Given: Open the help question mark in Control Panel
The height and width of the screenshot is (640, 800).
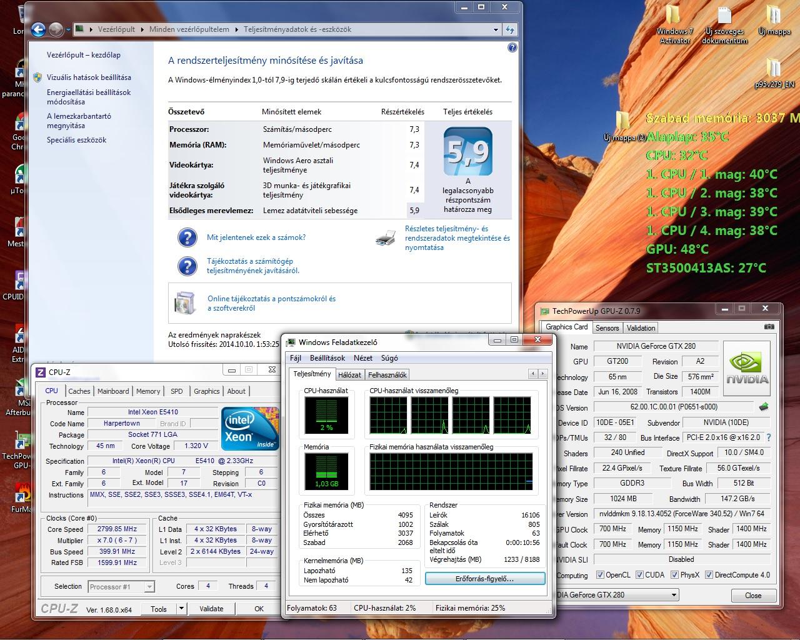Looking at the screenshot, I should click(x=512, y=47).
